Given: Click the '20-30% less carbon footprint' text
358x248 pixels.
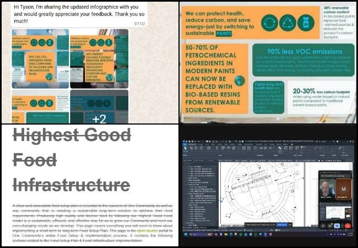Looking at the screenshot, I should pos(321,91).
